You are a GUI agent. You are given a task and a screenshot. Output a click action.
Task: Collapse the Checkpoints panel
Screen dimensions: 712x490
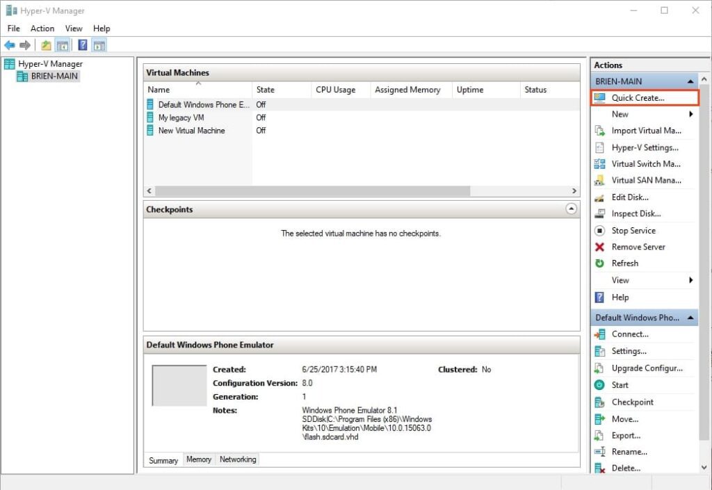(571, 209)
